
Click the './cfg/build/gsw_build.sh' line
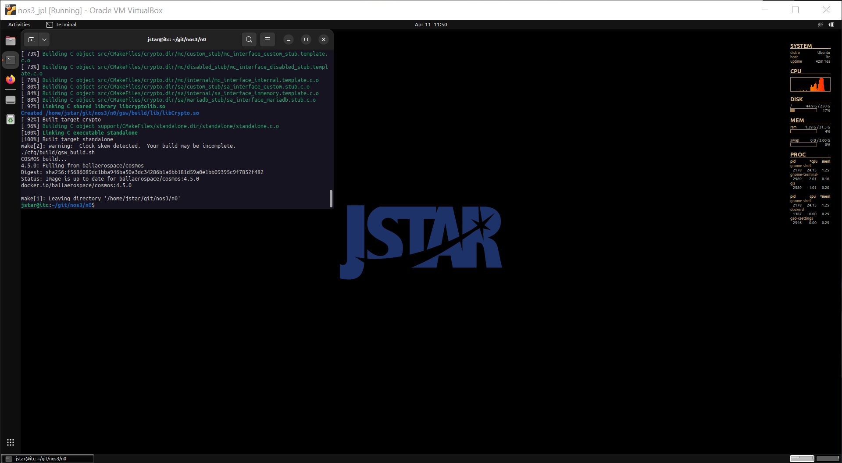[x=58, y=153]
